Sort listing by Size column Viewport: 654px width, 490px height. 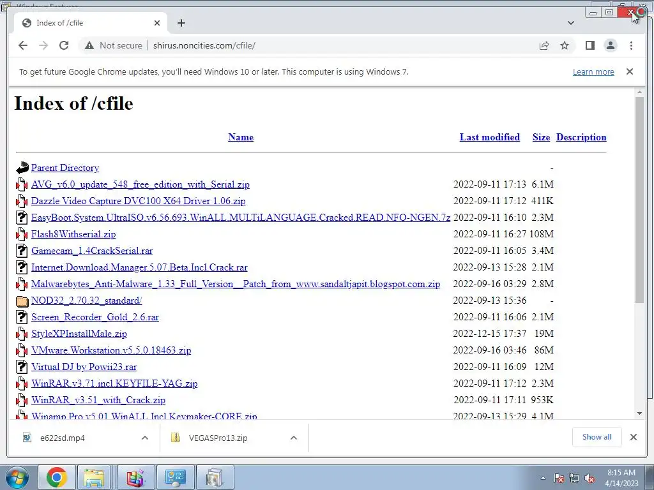(x=541, y=137)
